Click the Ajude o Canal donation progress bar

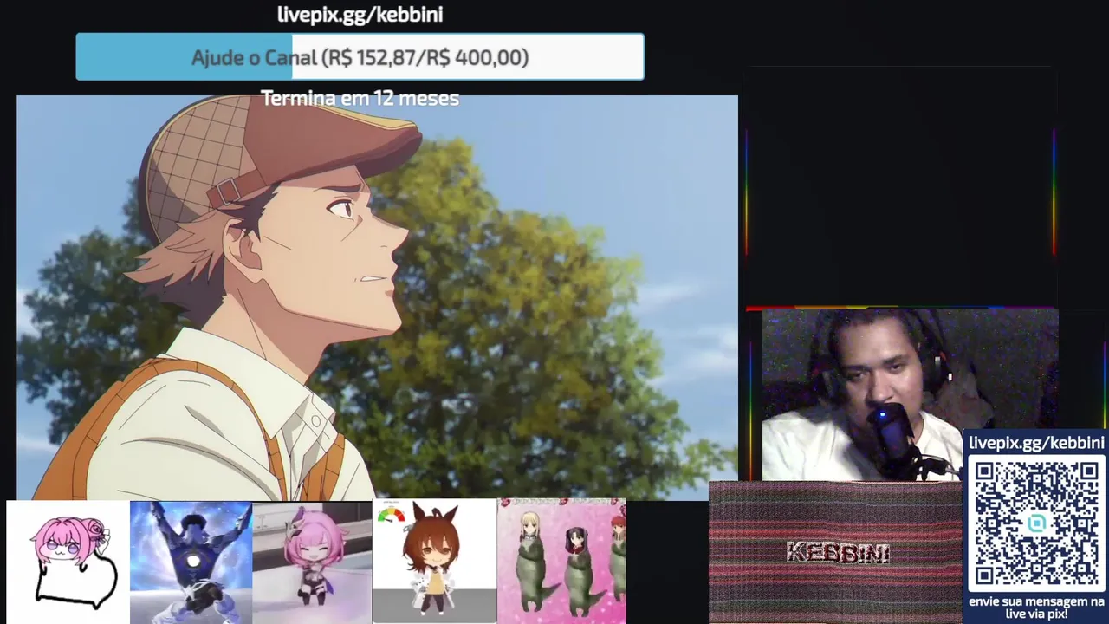click(x=360, y=57)
